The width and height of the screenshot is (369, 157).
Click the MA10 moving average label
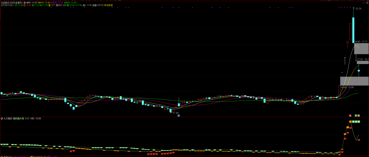(x=44, y=2)
